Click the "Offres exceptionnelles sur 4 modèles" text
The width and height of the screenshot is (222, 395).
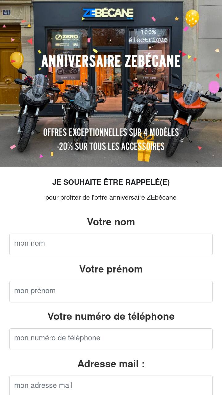coord(111,132)
